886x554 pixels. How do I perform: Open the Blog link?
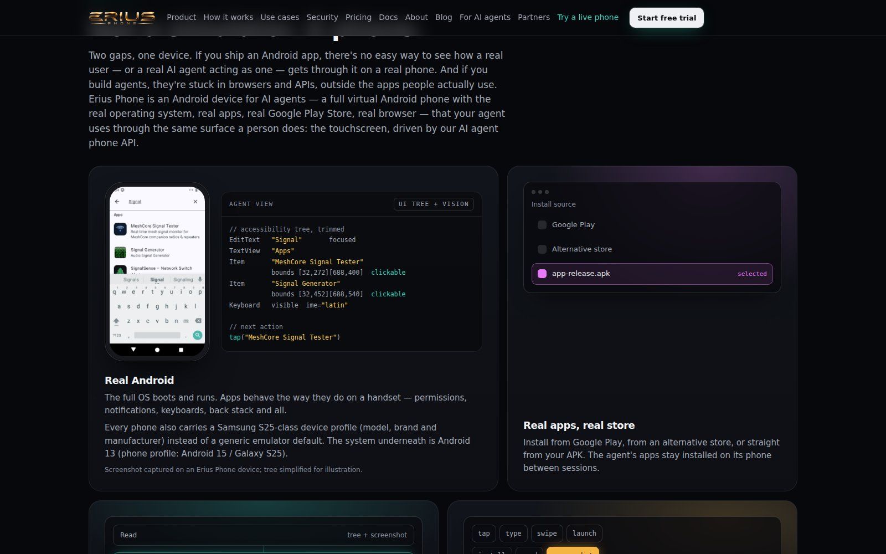tap(444, 17)
